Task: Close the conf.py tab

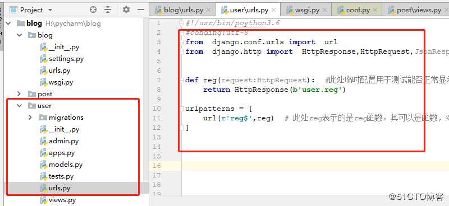Action: coord(375,10)
